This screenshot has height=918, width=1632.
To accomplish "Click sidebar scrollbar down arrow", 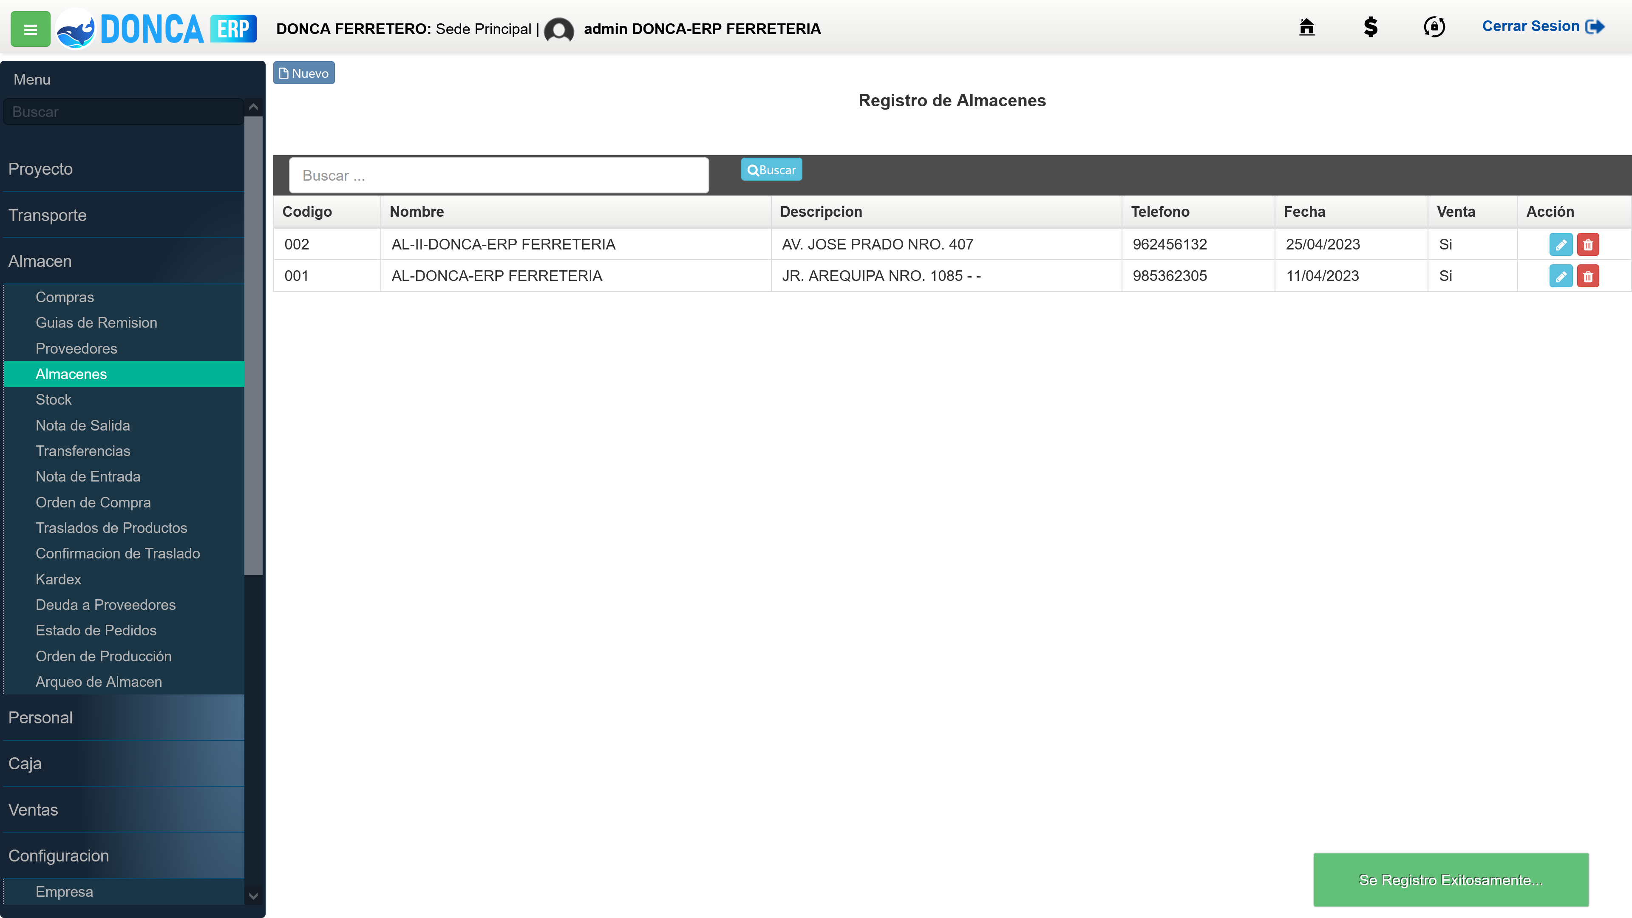I will pos(253,896).
